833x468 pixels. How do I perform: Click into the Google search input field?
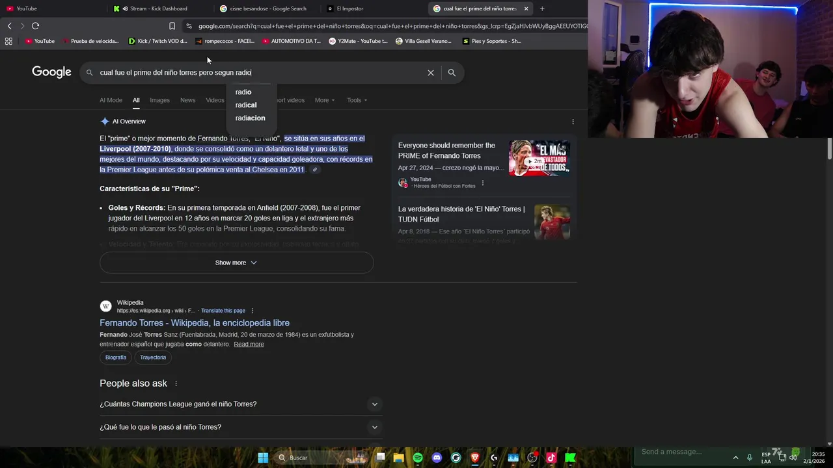point(260,73)
